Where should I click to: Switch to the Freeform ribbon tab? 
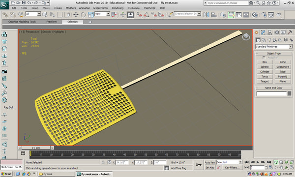point(52,22)
